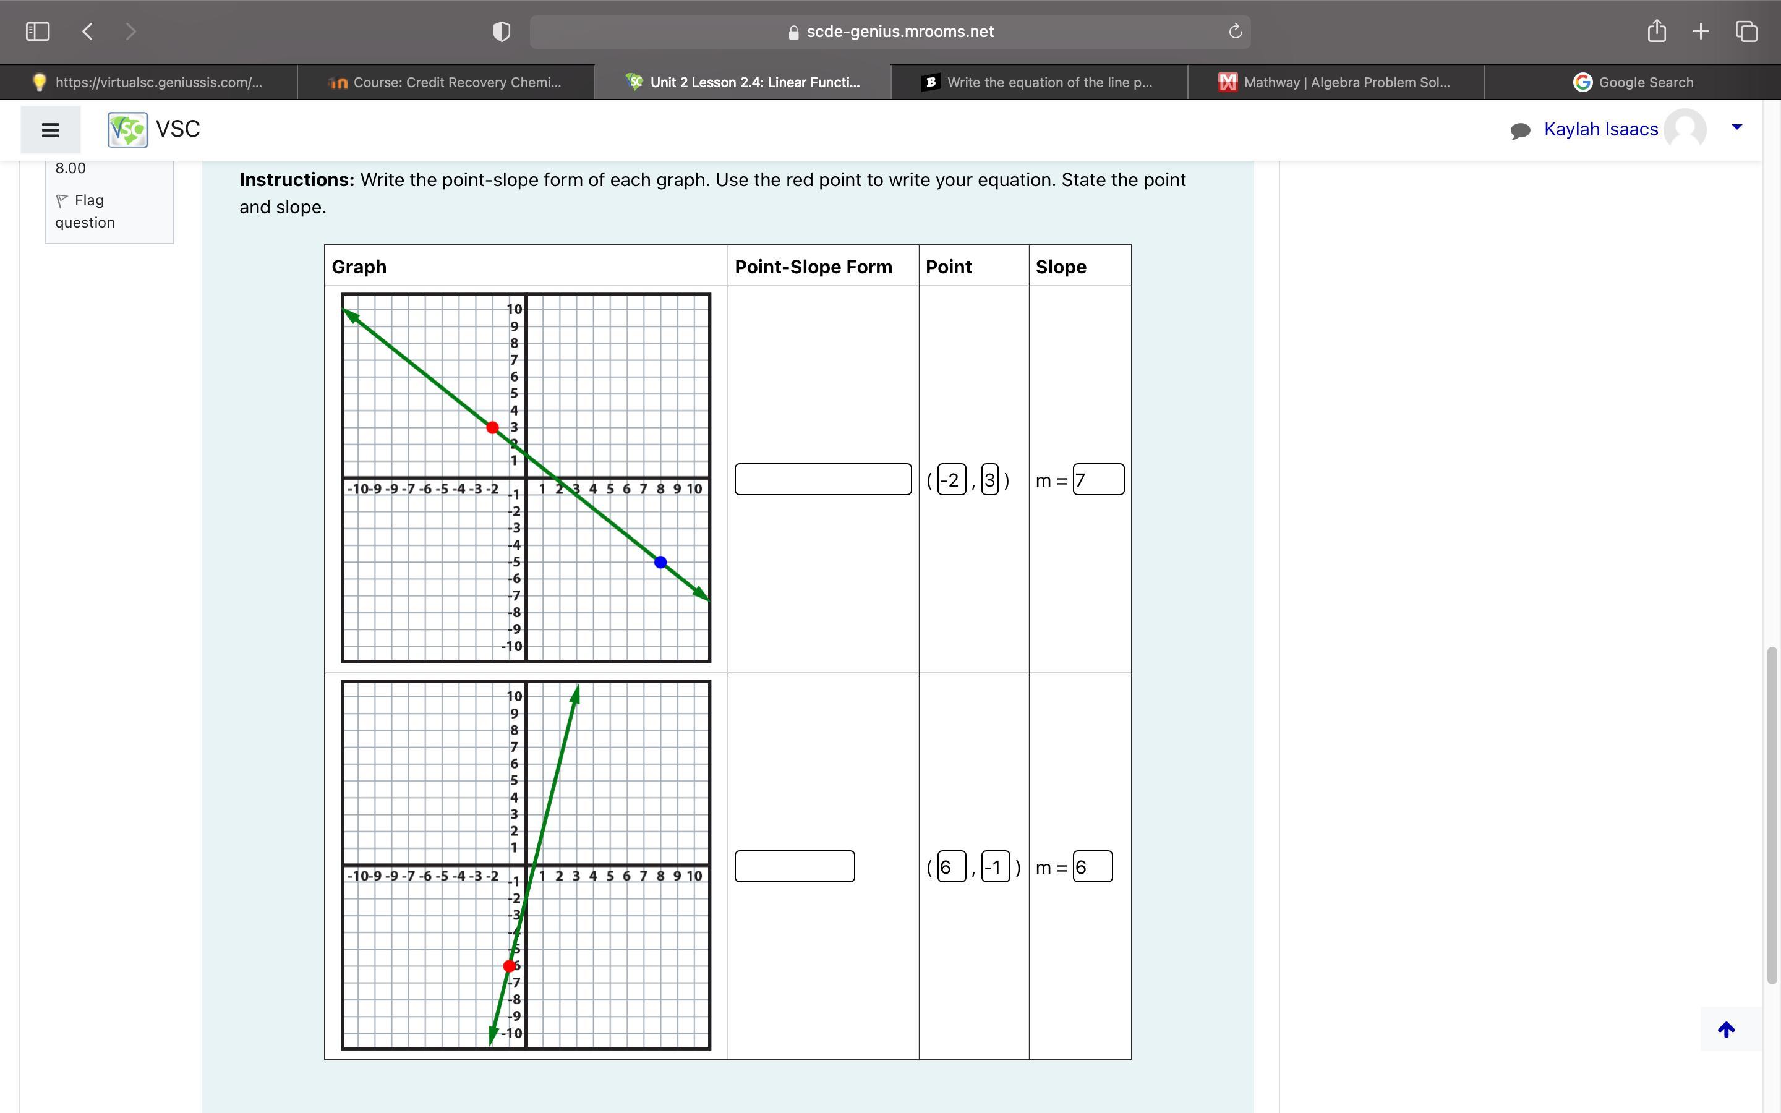Show tab overview icon
This screenshot has height=1113, width=1781.
tap(1746, 31)
